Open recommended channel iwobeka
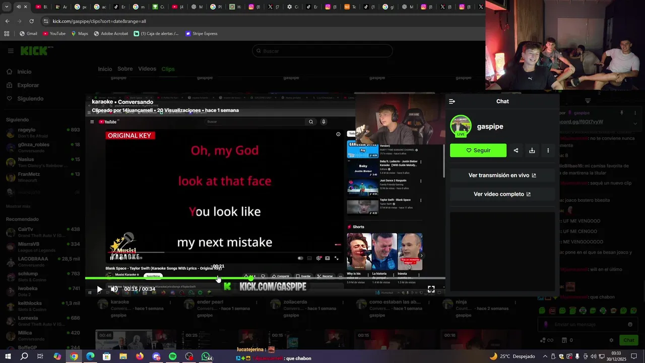The image size is (645, 363). click(x=43, y=291)
